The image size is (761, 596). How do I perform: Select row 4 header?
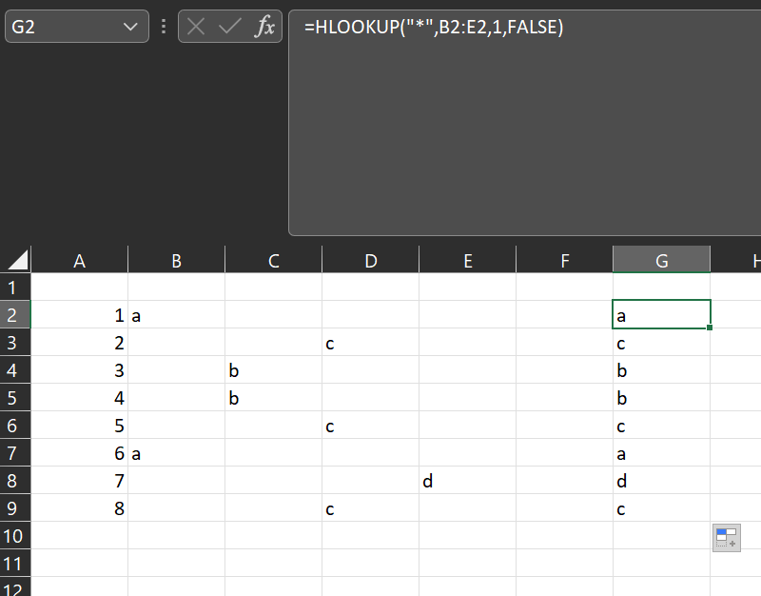coord(15,370)
